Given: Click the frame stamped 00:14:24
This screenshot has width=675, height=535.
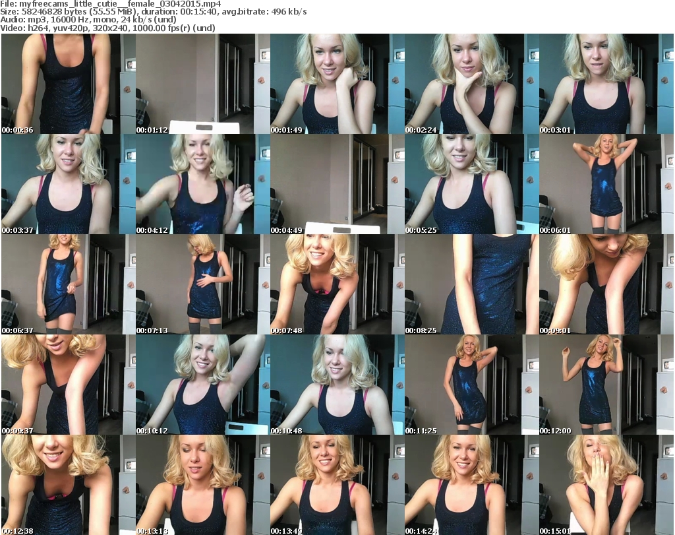Looking at the screenshot, I should tap(471, 485).
